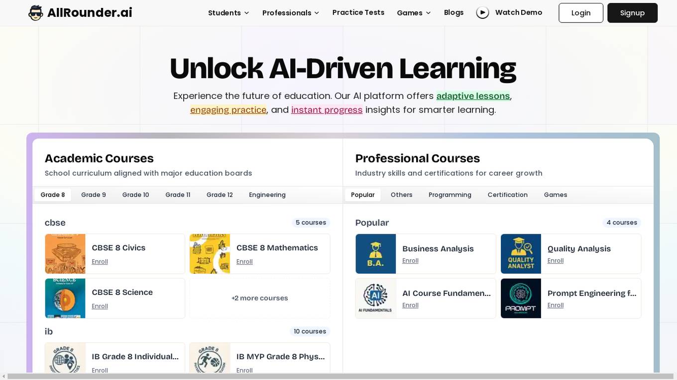The image size is (677, 380).
Task: Click the IB Grade 8 Individuals badge icon
Action: coord(65,358)
